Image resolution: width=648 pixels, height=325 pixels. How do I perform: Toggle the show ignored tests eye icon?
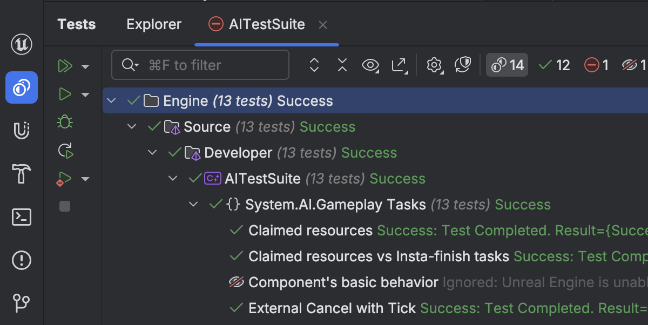point(370,65)
